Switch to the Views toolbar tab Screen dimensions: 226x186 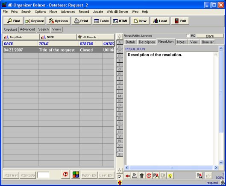(x=56, y=29)
